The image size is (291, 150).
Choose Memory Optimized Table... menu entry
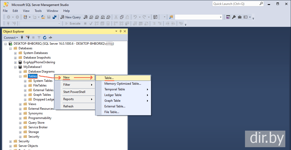click(x=122, y=84)
